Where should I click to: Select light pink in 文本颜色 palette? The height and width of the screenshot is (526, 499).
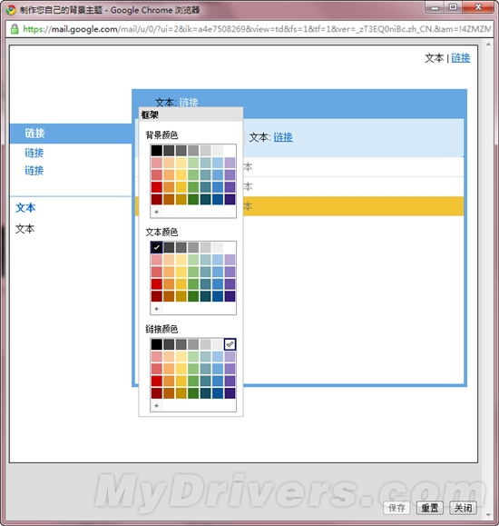tap(156, 260)
